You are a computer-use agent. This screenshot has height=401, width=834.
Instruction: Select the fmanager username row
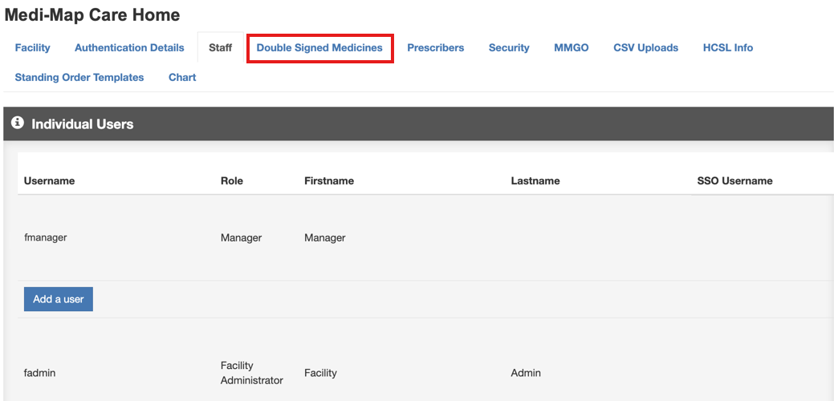pos(45,237)
